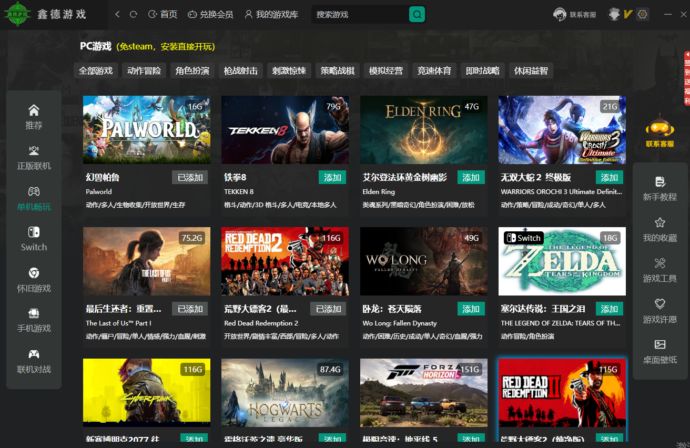The image size is (690, 448).
Task: Open Zelda Tears of the Kingdom thumbnail
Action: click(562, 261)
